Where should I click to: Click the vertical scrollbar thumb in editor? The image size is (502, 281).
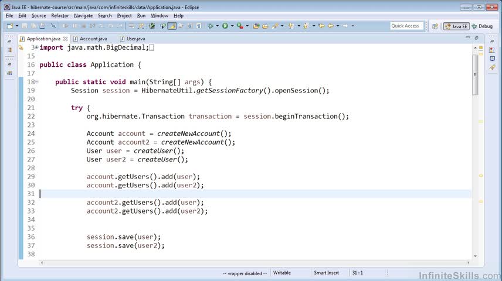(x=475, y=74)
